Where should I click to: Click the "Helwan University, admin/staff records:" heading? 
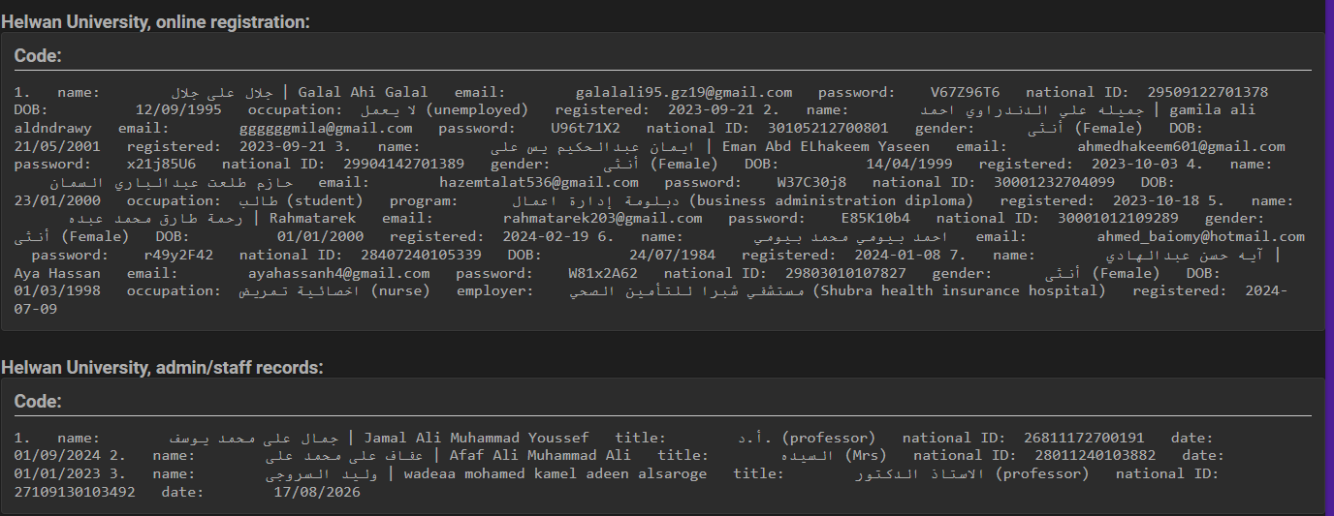click(162, 367)
